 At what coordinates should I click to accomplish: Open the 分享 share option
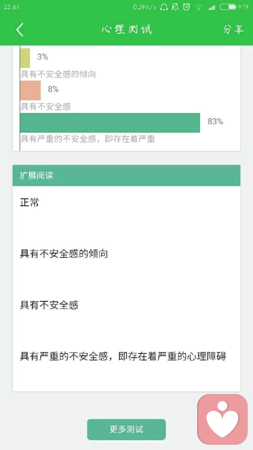233,30
